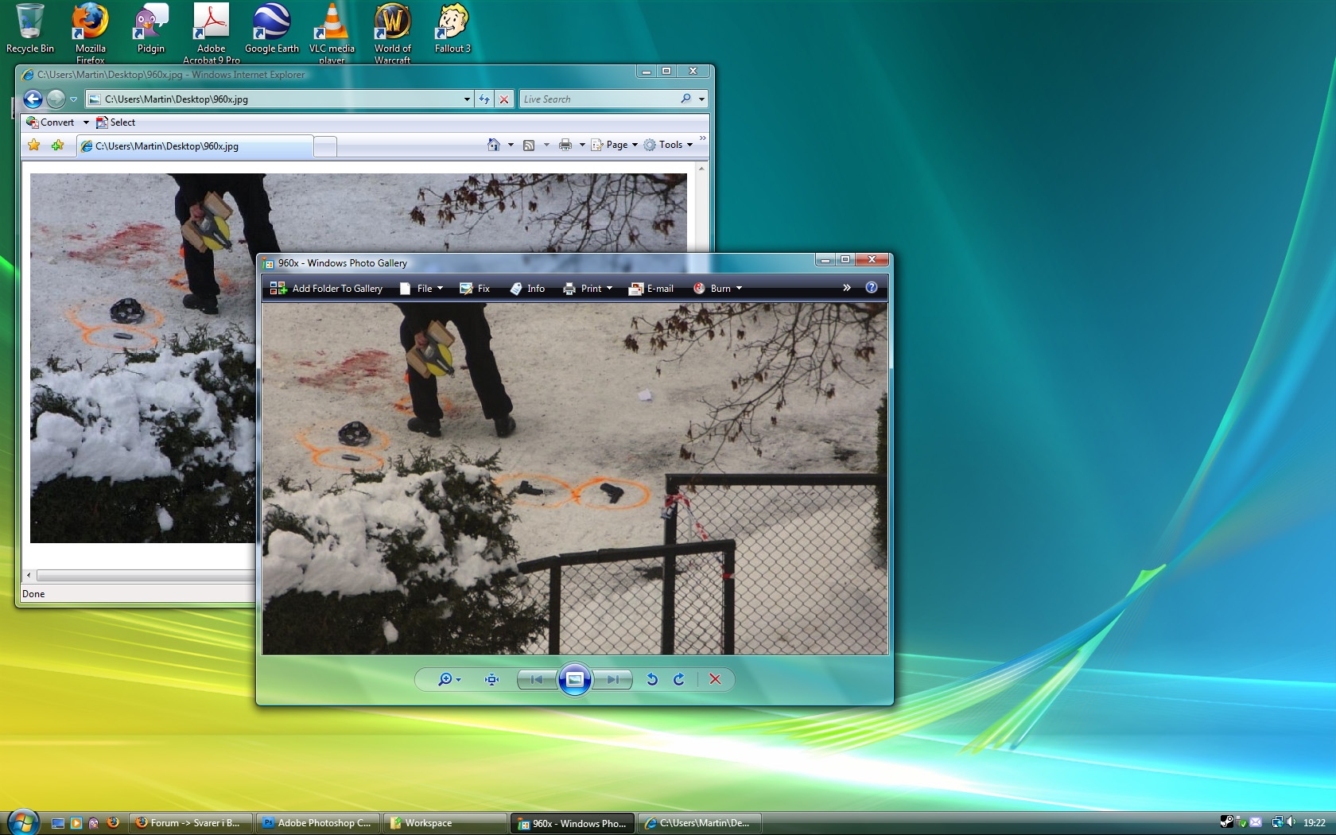Go to previous photo in Photo Gallery
This screenshot has width=1336, height=835.
click(x=537, y=679)
